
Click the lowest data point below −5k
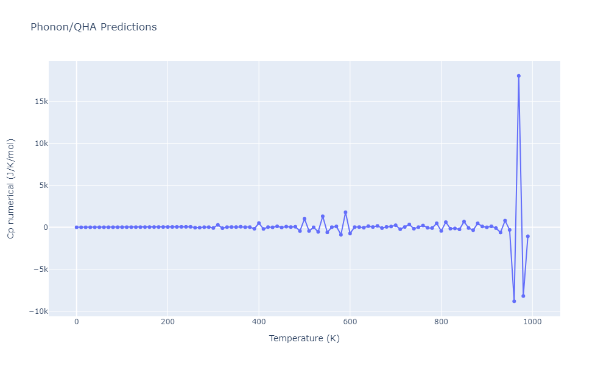pos(514,301)
